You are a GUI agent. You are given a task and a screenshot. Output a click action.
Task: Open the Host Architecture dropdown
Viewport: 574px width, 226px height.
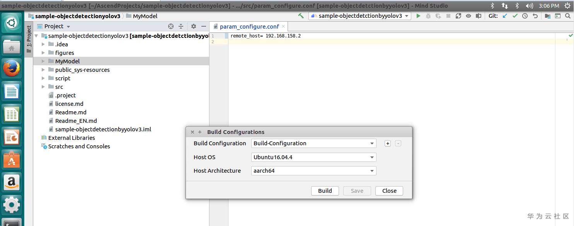(313, 171)
